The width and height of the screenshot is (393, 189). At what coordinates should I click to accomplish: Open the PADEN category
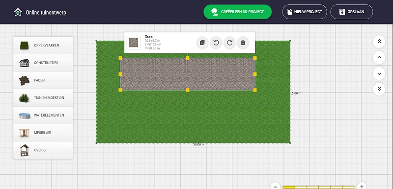pyautogui.click(x=43, y=80)
